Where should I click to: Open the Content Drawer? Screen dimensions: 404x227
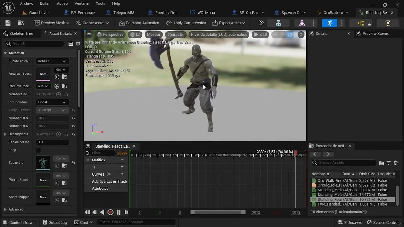(x=20, y=222)
